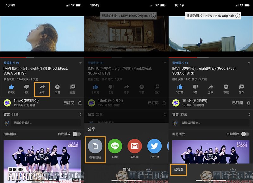This screenshot has height=183, width=253.
Task: Tap the 下載 download icon in right screen
Action: (x=226, y=87)
